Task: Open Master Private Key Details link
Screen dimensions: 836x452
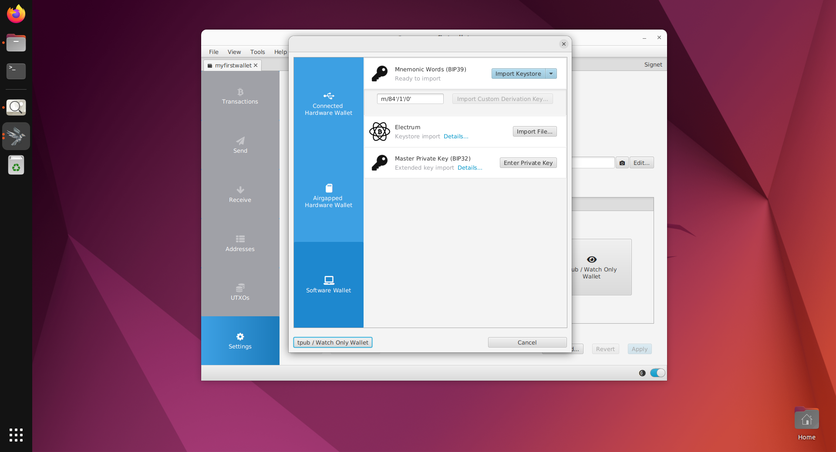Action: tap(470, 168)
